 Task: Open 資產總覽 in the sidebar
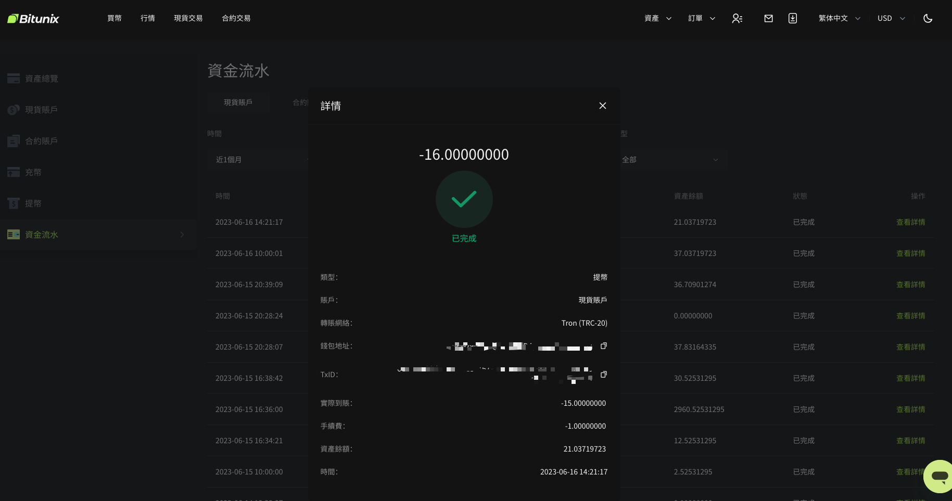pos(42,79)
